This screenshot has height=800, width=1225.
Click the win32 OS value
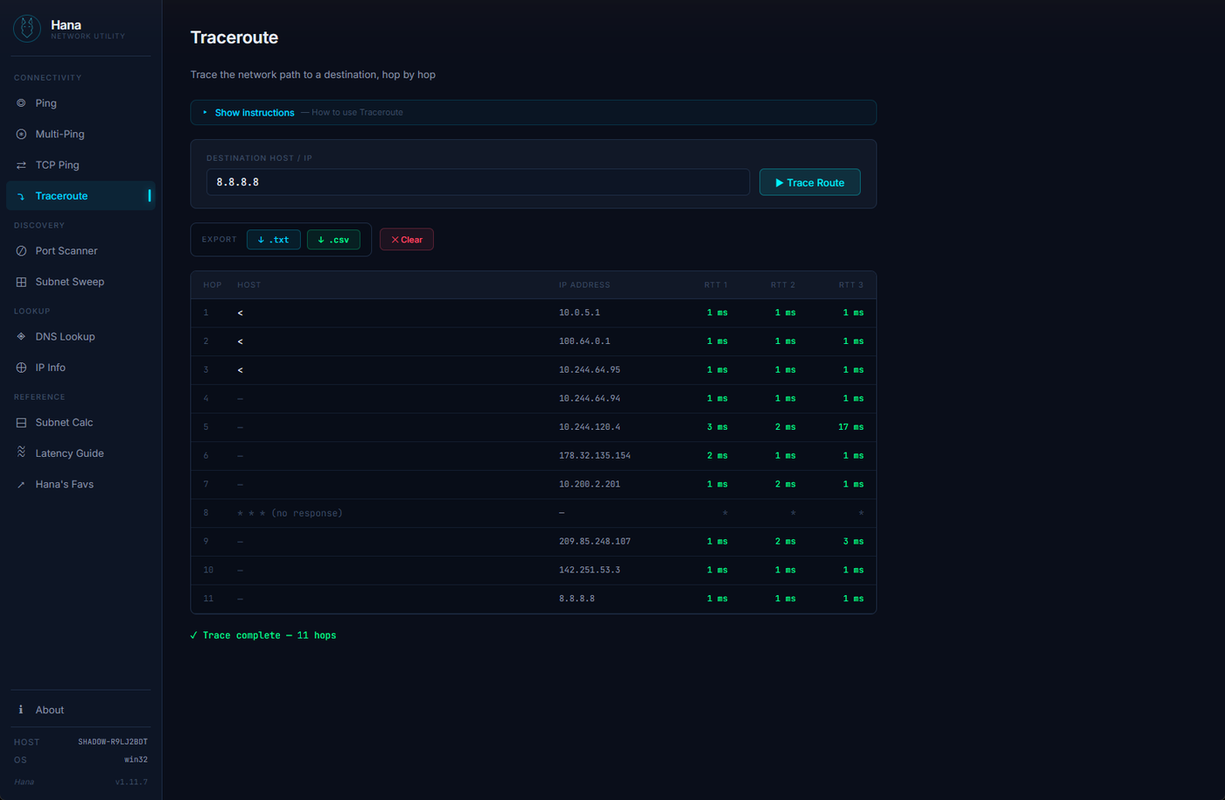click(136, 760)
